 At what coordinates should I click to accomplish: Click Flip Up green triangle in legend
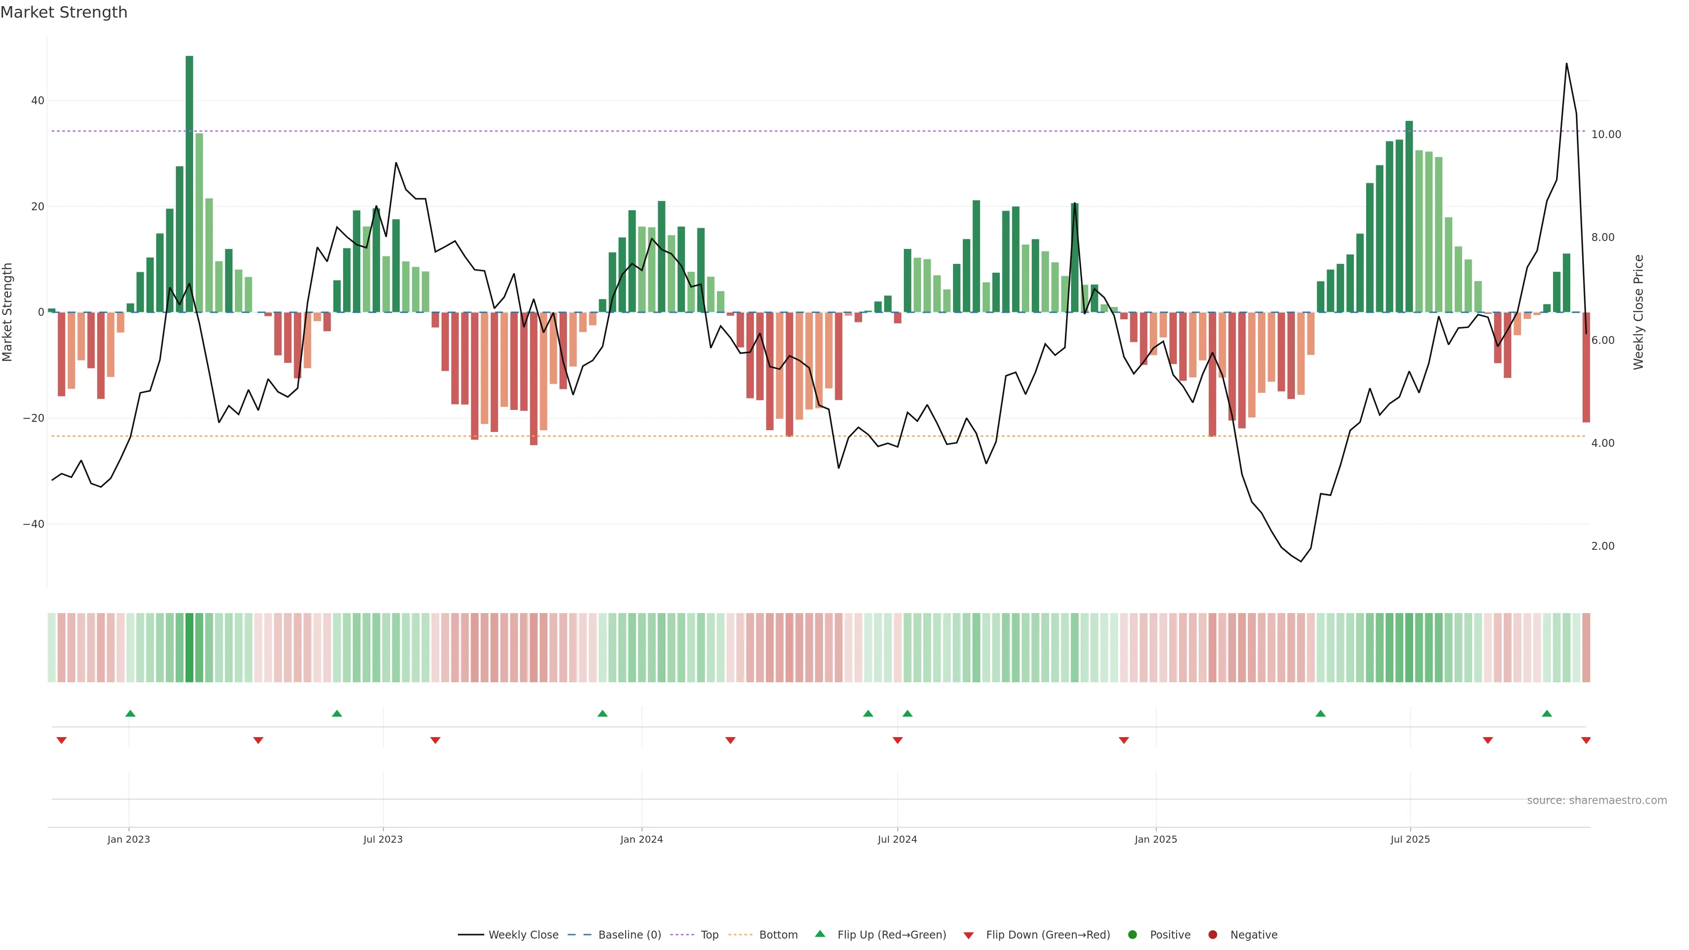819,934
